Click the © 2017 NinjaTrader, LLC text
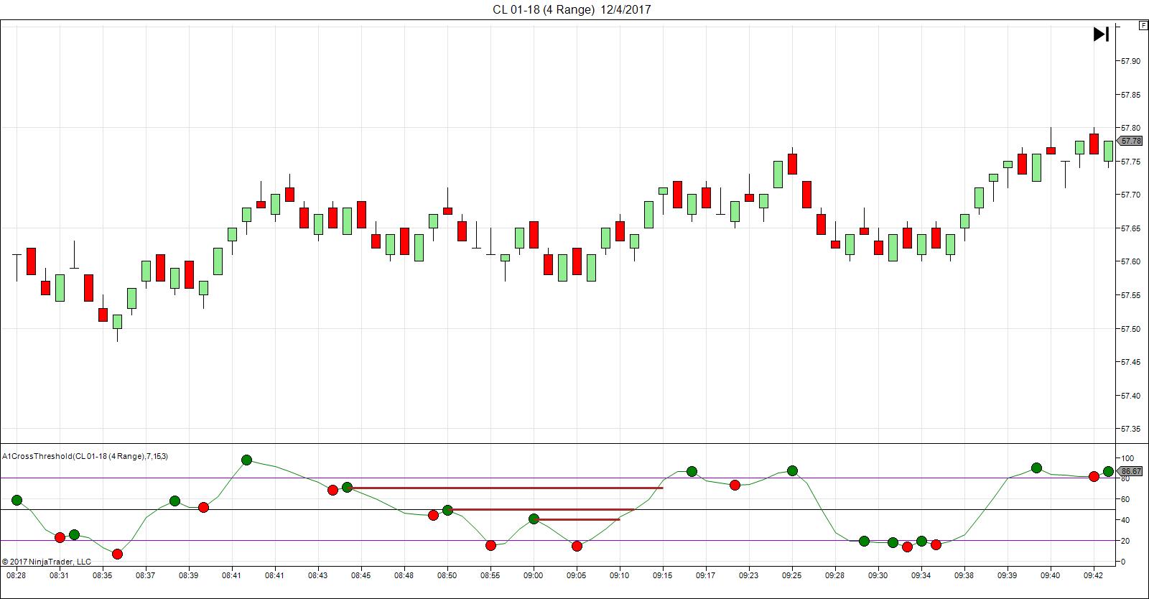The width and height of the screenshot is (1149, 599). point(46,562)
